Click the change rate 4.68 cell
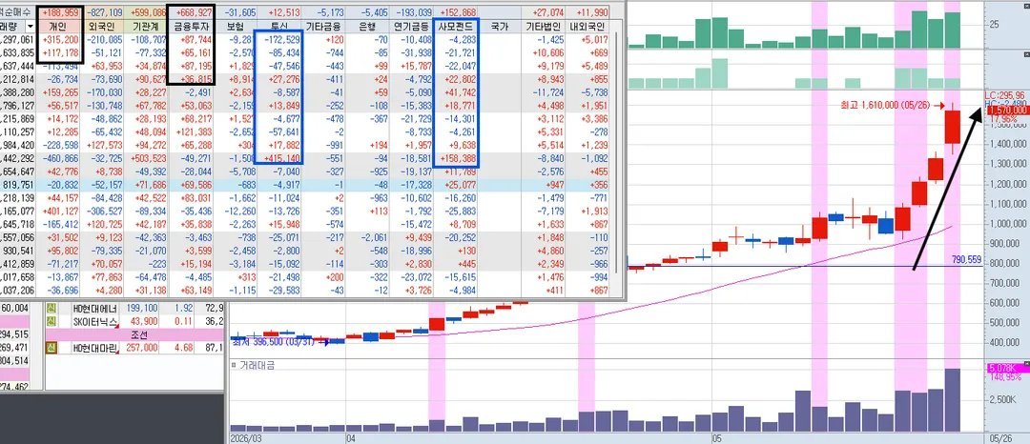This screenshot has width=1030, height=444. [x=183, y=347]
